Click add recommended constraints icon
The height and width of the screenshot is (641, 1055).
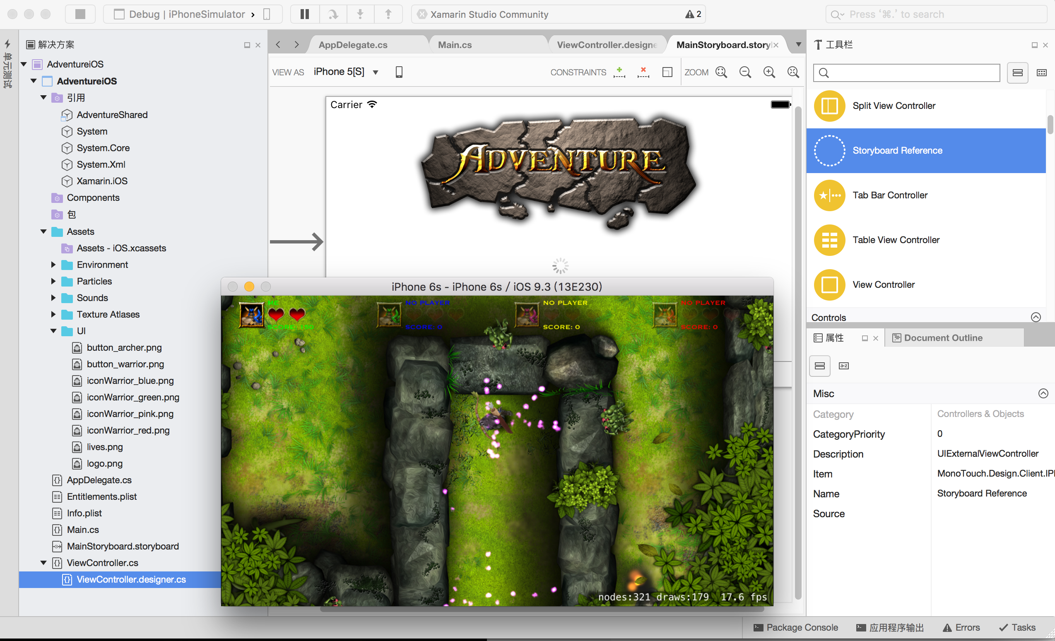coord(619,72)
